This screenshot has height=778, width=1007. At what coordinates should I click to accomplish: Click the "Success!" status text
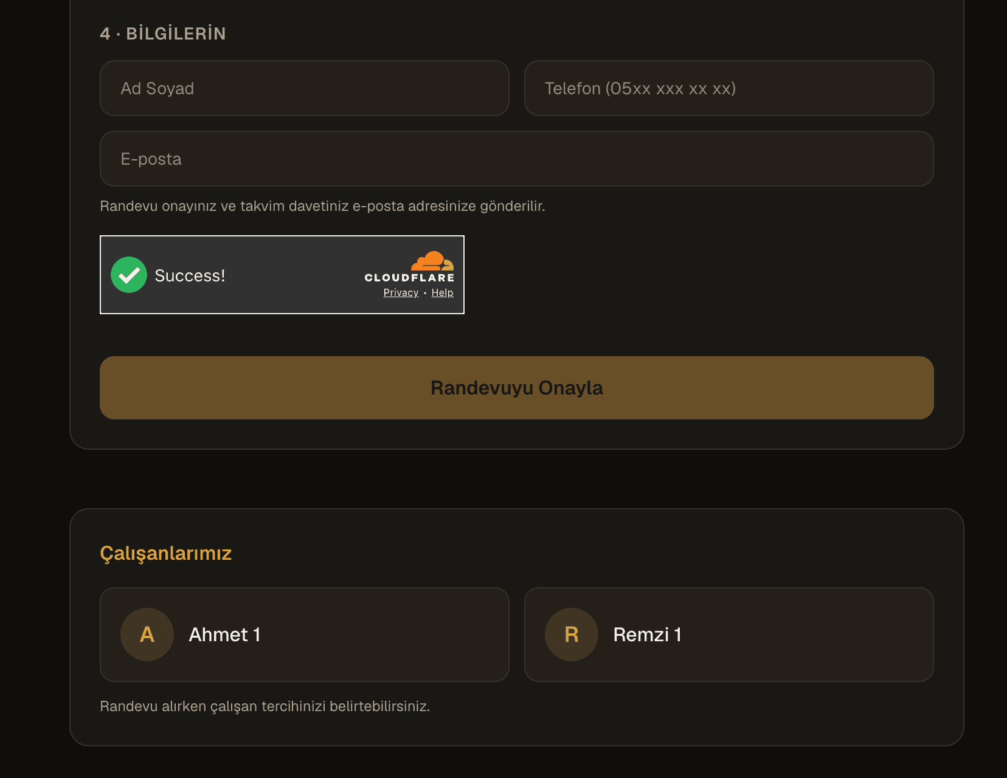point(190,275)
